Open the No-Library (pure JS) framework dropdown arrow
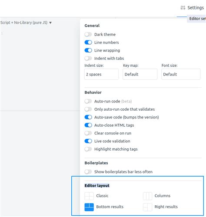Viewport: 206px width, 217px height. point(50,23)
